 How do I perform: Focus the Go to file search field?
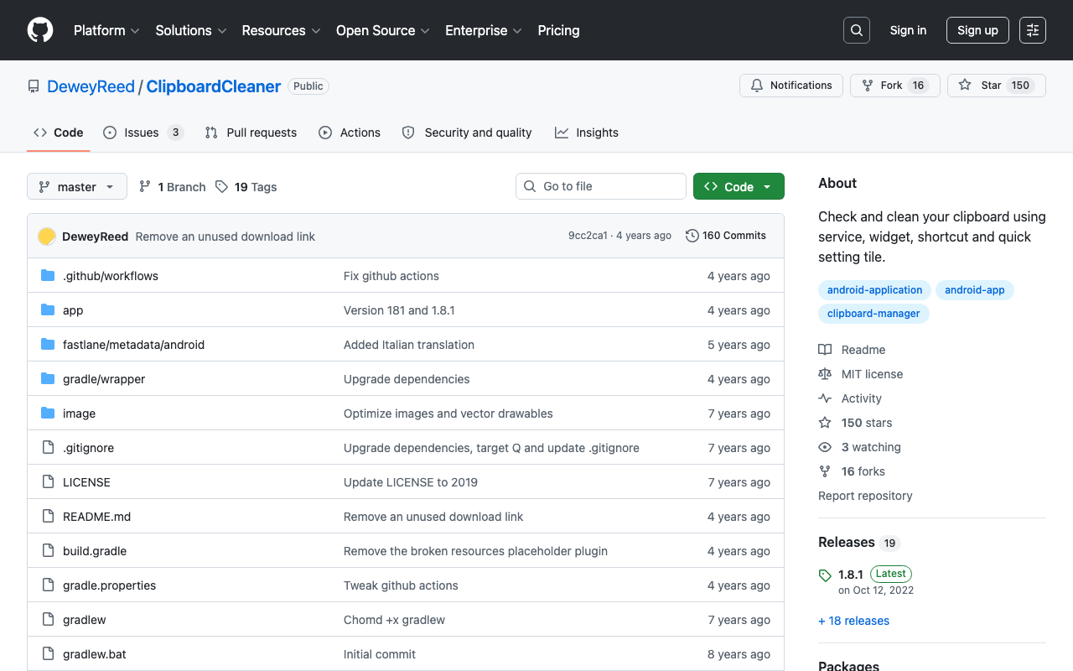pyautogui.click(x=601, y=186)
